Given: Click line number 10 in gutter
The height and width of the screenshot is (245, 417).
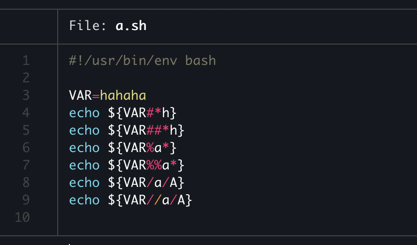Looking at the screenshot, I should 22,217.
